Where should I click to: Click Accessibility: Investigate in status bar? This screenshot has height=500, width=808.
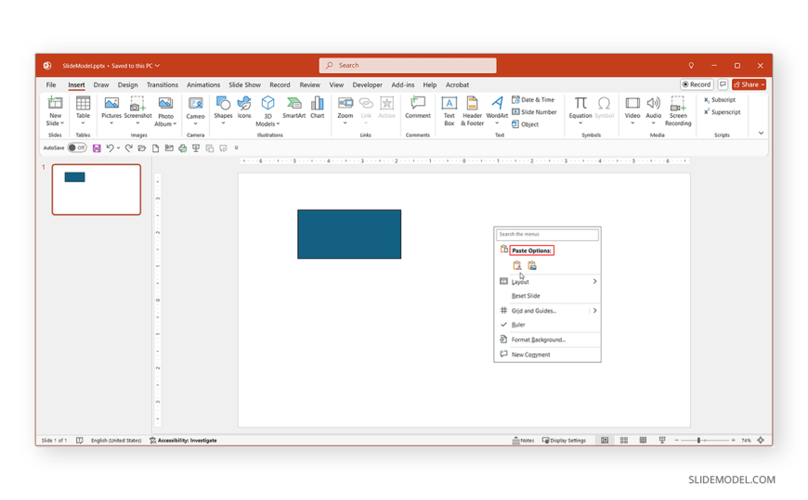pos(183,441)
